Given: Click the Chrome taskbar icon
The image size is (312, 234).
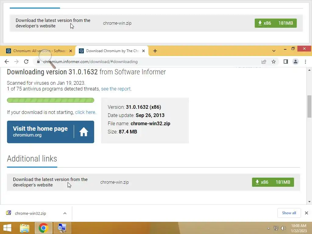Looking at the screenshot, I should point(44,228).
